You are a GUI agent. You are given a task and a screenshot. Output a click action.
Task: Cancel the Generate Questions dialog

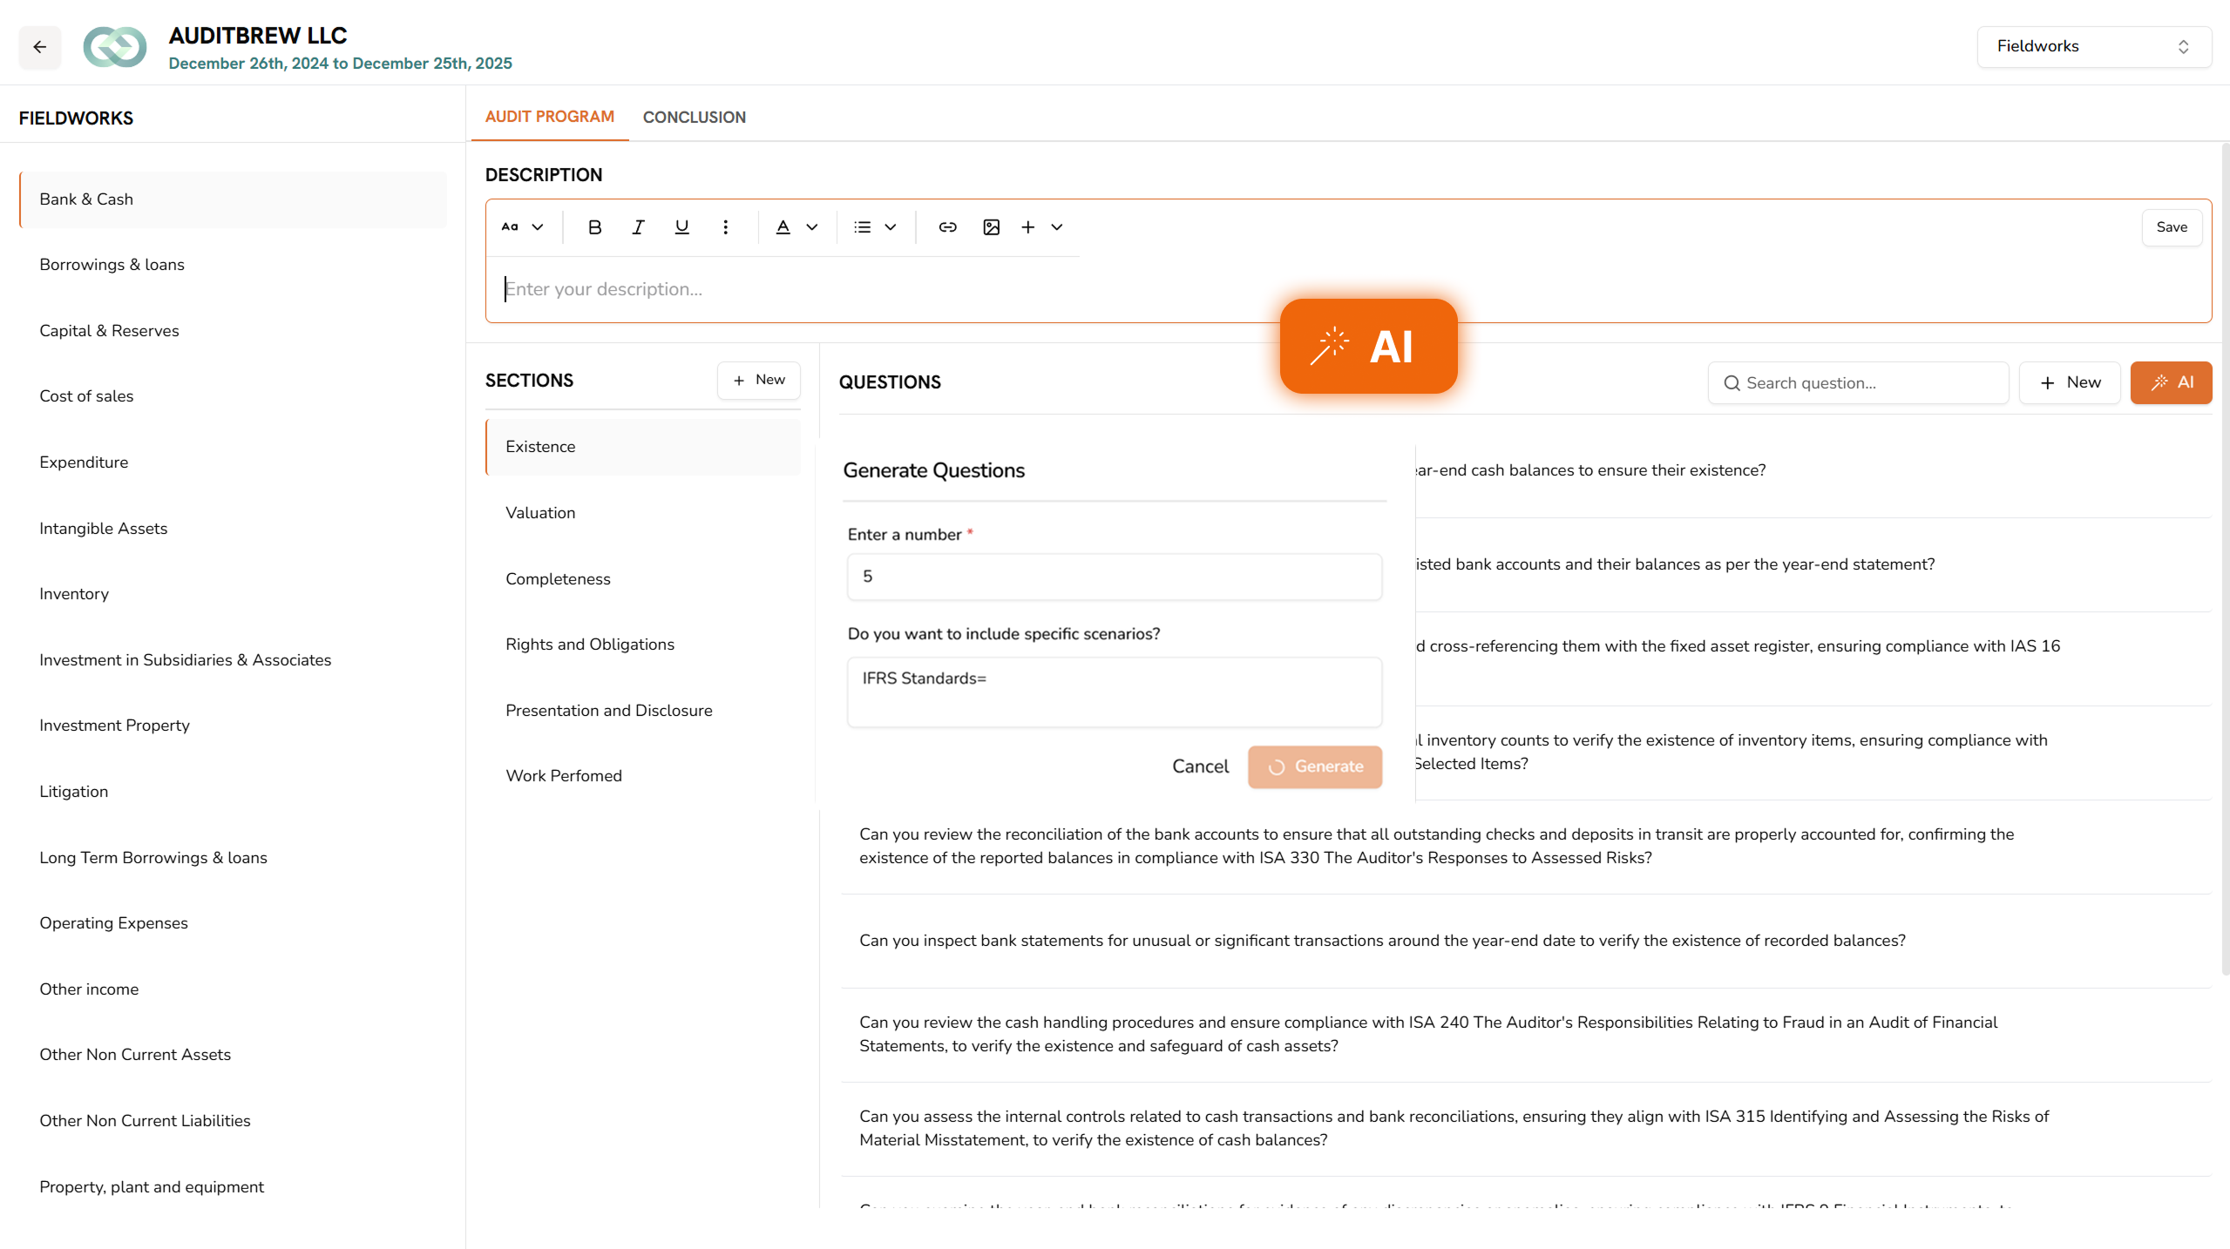point(1200,766)
